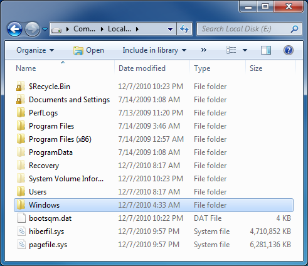Select the hiberfil.sys file icon
Screen dimensions: 308x266
click(21, 231)
